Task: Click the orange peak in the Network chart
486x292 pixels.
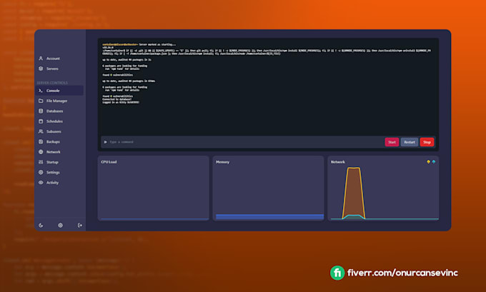Action: click(354, 192)
